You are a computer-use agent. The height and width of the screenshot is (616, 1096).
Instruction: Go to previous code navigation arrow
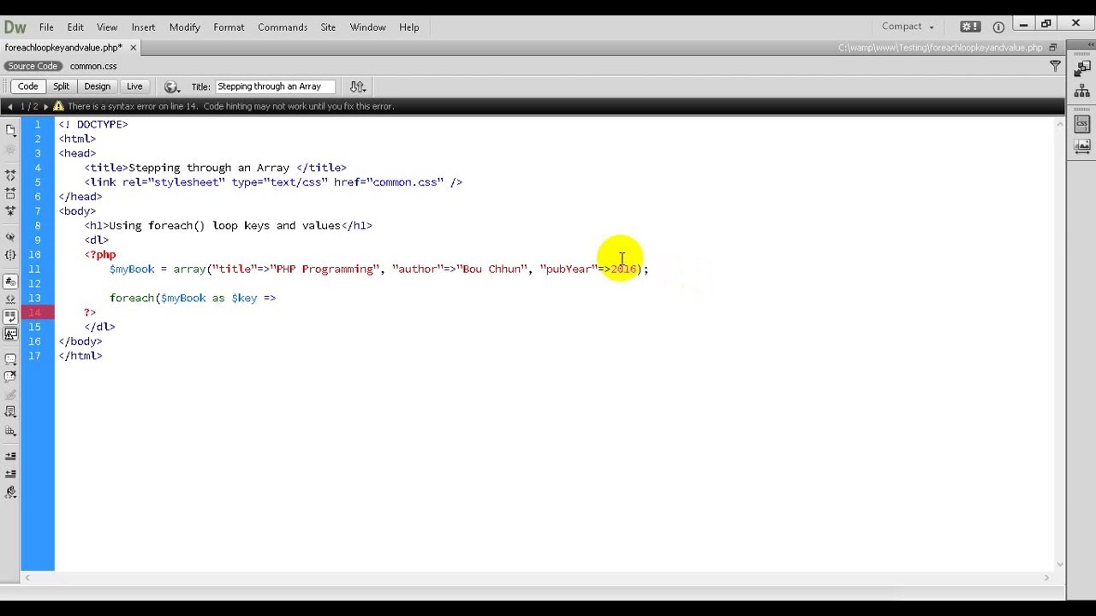click(9, 106)
